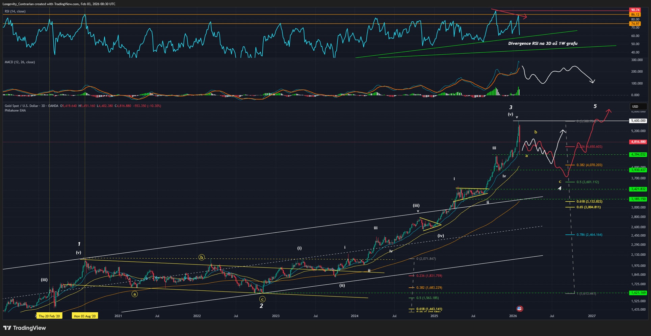Screen dimensions: 651x336
Task: Select the italic wave '2' label
Action: pyautogui.click(x=261, y=306)
